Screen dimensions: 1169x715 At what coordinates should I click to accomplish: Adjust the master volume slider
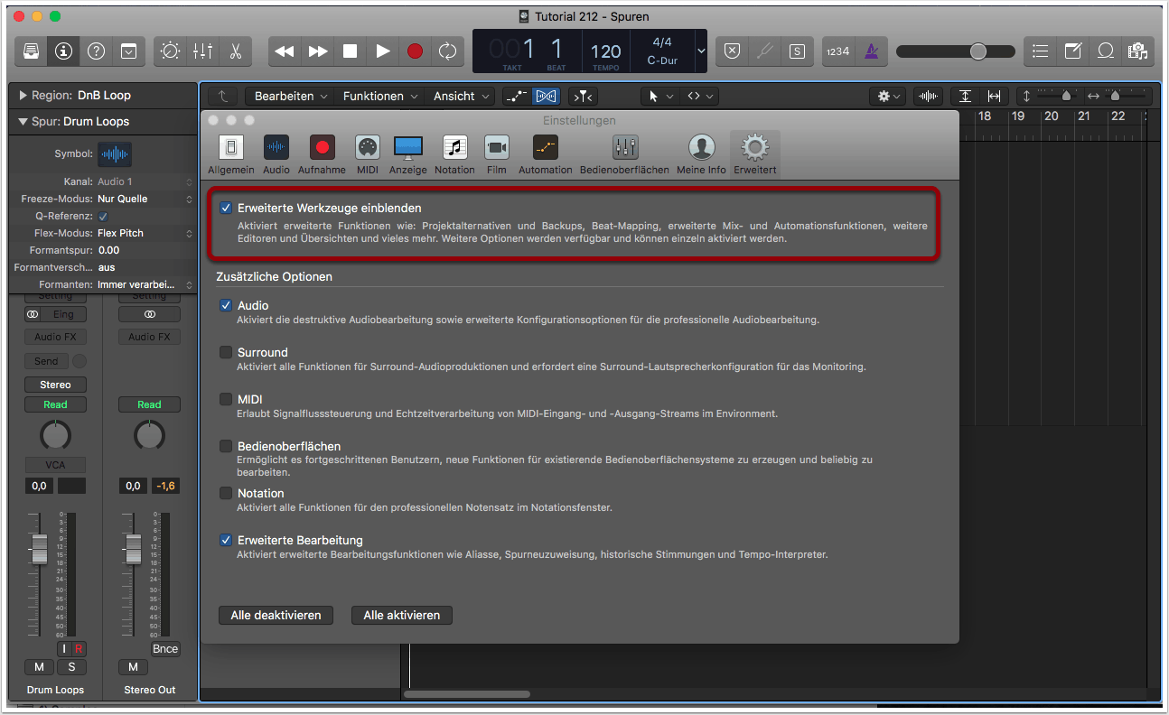click(x=978, y=51)
